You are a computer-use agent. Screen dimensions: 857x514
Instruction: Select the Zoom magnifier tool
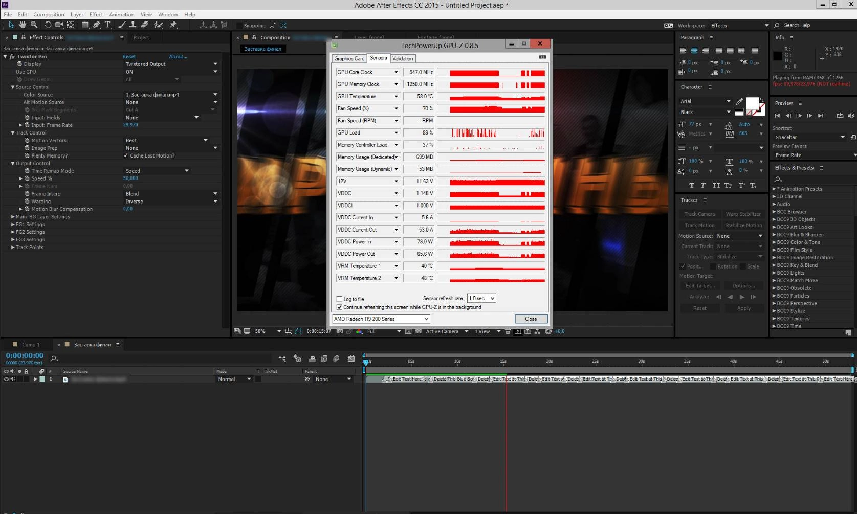34,25
